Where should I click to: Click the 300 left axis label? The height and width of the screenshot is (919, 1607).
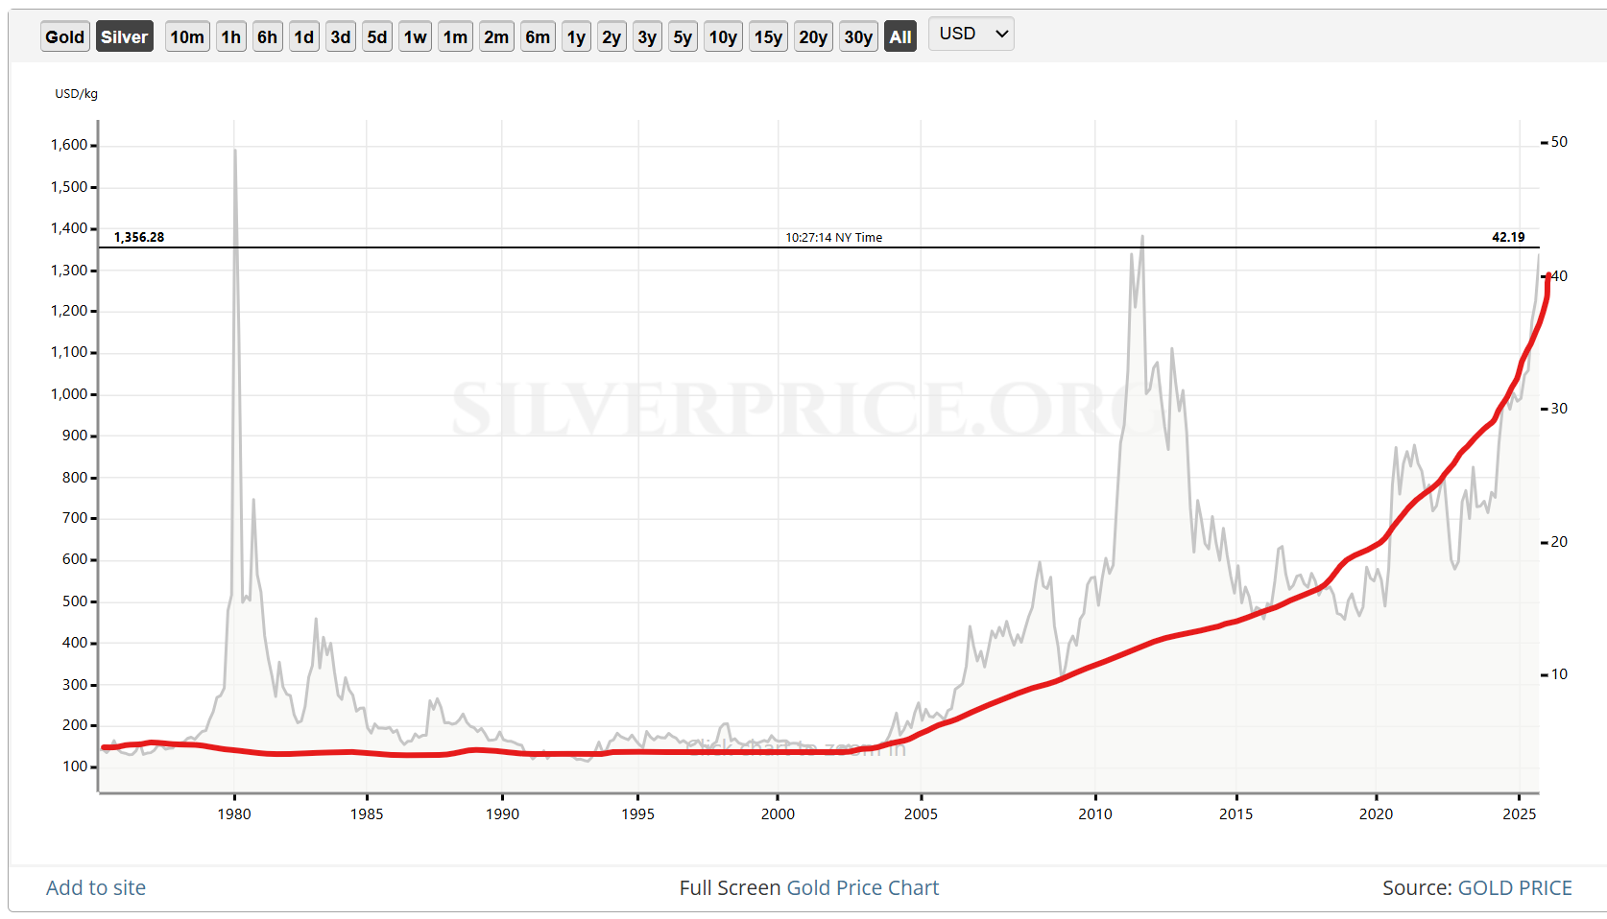point(75,685)
